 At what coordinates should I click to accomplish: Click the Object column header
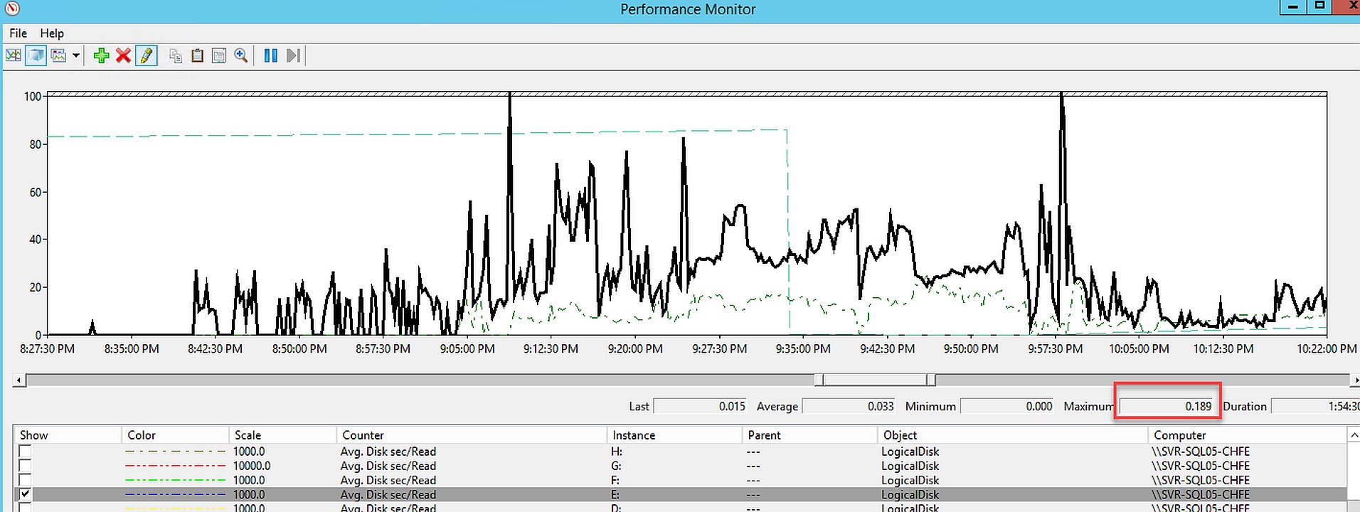point(1012,435)
